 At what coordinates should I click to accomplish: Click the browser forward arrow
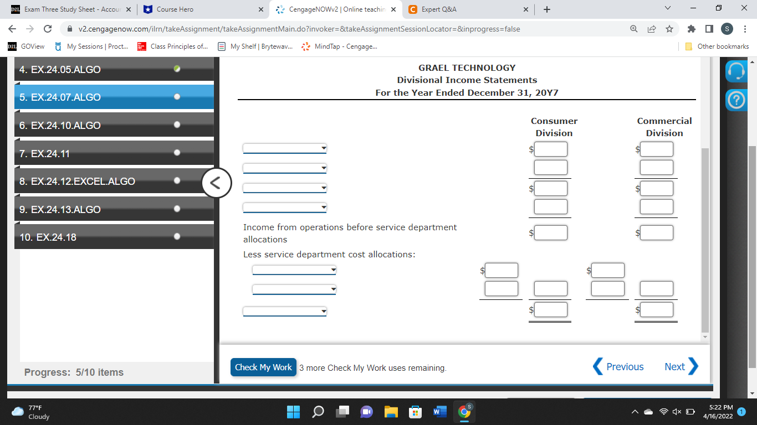30,29
